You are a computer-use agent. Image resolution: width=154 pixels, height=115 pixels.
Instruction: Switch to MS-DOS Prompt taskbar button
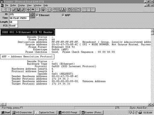click(69, 113)
